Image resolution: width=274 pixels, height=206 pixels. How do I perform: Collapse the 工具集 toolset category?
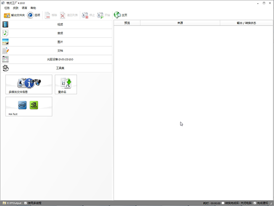[57, 68]
